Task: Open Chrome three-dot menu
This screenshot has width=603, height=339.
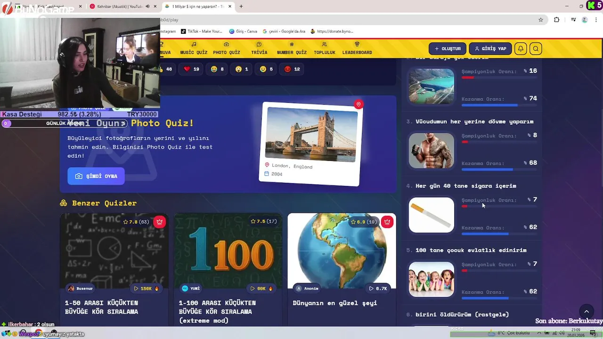Action: [596, 20]
